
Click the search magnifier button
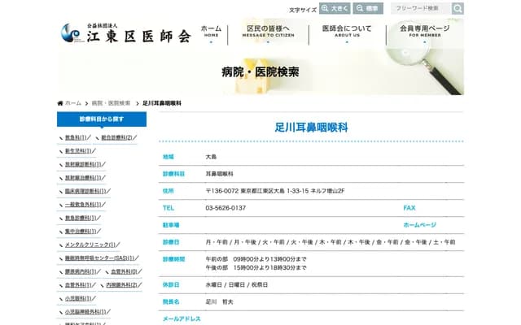click(458, 8)
